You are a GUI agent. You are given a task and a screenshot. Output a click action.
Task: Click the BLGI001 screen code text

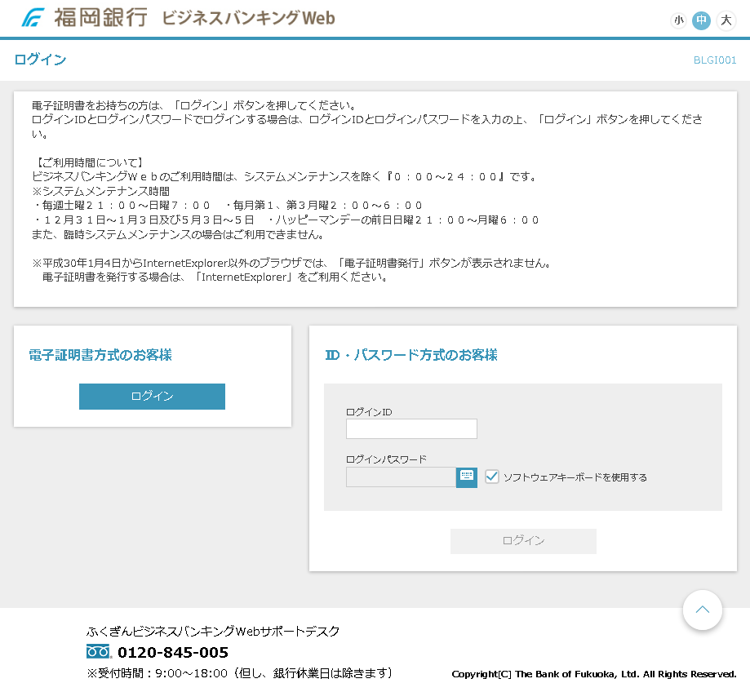(715, 60)
